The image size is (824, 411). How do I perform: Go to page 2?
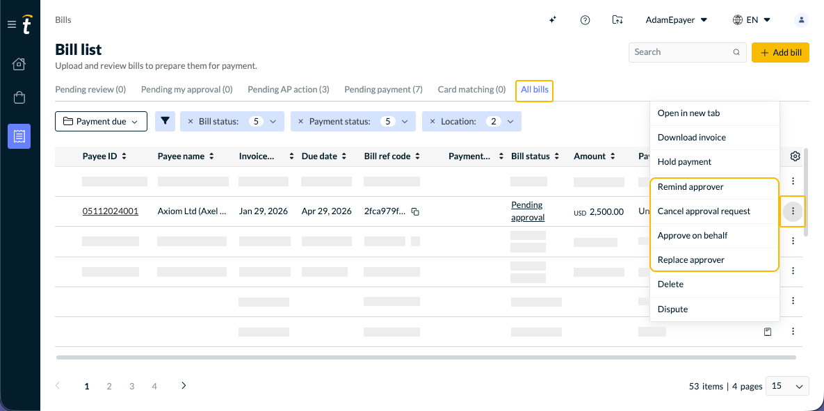click(109, 386)
